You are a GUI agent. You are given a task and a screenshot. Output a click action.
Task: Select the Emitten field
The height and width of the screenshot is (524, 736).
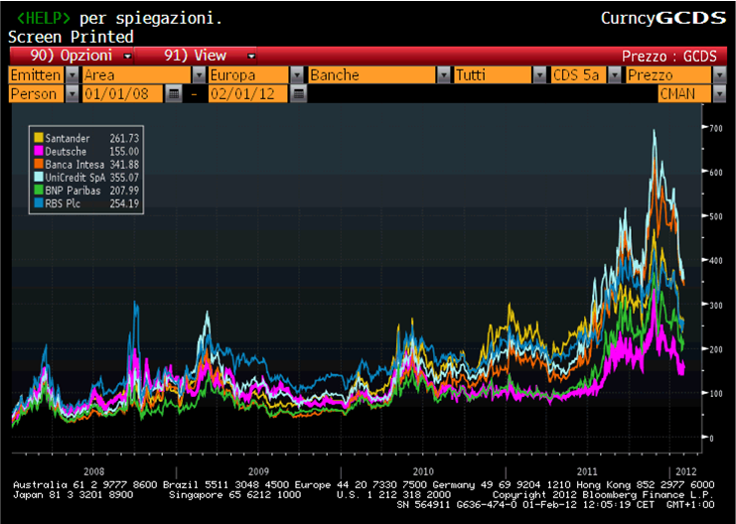[x=37, y=75]
